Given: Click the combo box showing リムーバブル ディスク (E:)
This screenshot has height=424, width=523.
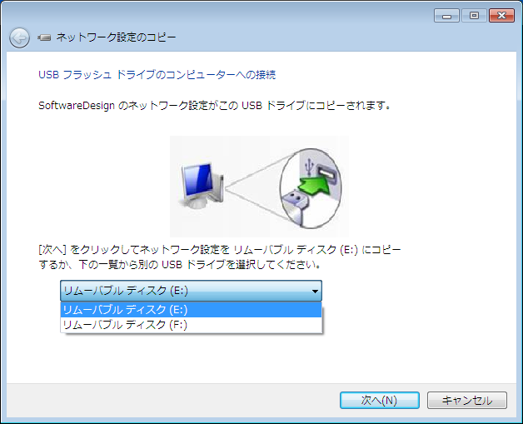Looking at the screenshot, I should coord(191,291).
